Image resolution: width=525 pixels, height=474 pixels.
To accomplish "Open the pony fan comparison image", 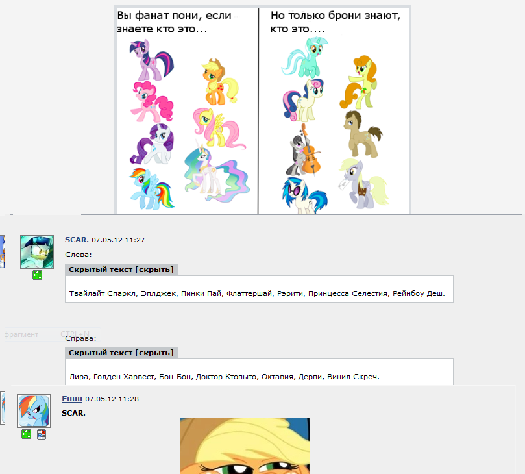I will [263, 110].
